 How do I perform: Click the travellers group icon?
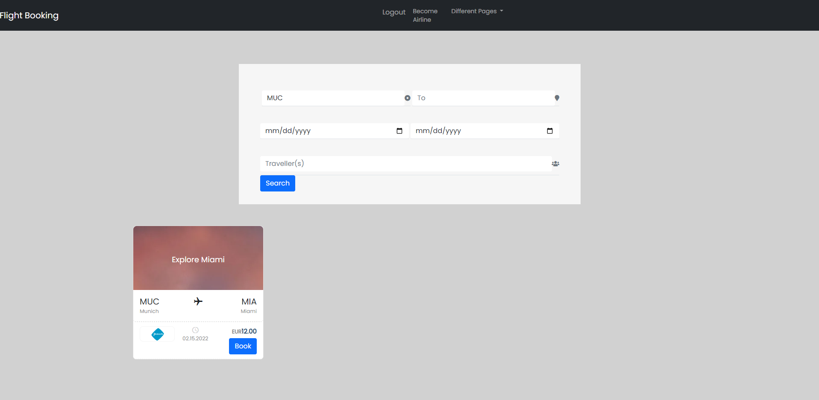tap(555, 164)
